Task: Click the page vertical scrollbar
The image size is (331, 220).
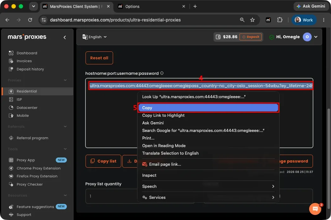Action: (x=329, y=159)
